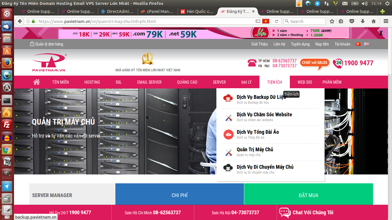The width and height of the screenshot is (392, 220).
Task: Switch to the DirectAdmi... tab
Action: [x=117, y=11]
